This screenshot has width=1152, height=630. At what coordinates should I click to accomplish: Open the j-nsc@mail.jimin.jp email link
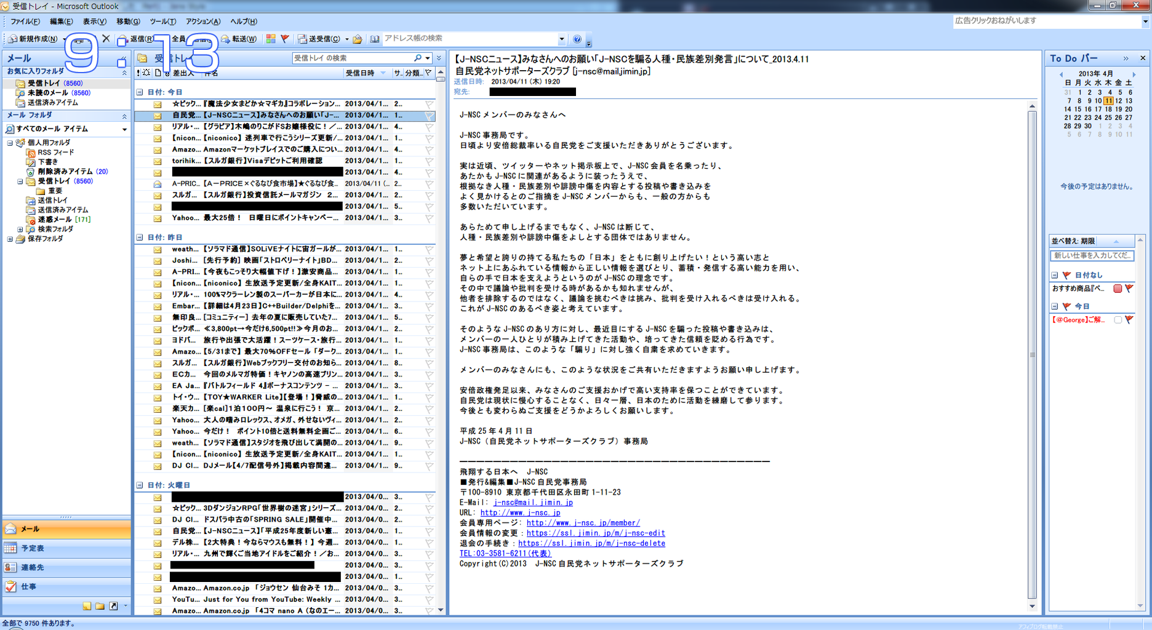tap(533, 503)
